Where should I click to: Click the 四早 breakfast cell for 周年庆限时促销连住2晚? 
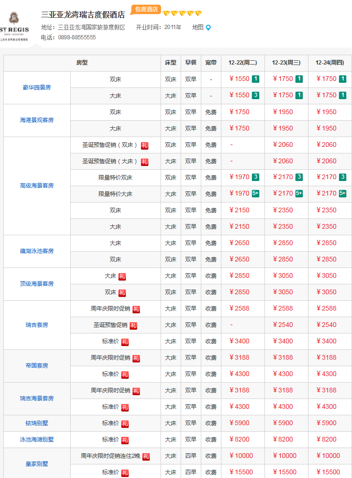(x=191, y=456)
